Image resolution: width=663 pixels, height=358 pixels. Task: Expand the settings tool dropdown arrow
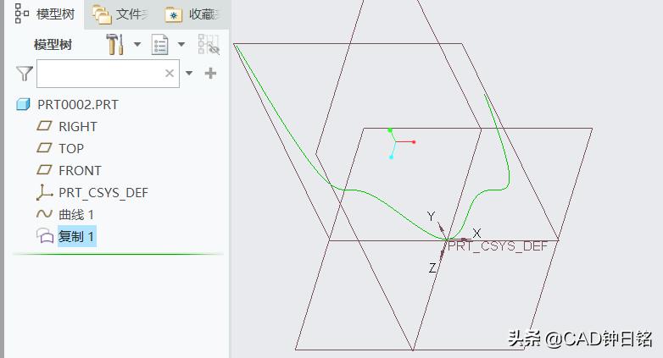click(x=137, y=45)
